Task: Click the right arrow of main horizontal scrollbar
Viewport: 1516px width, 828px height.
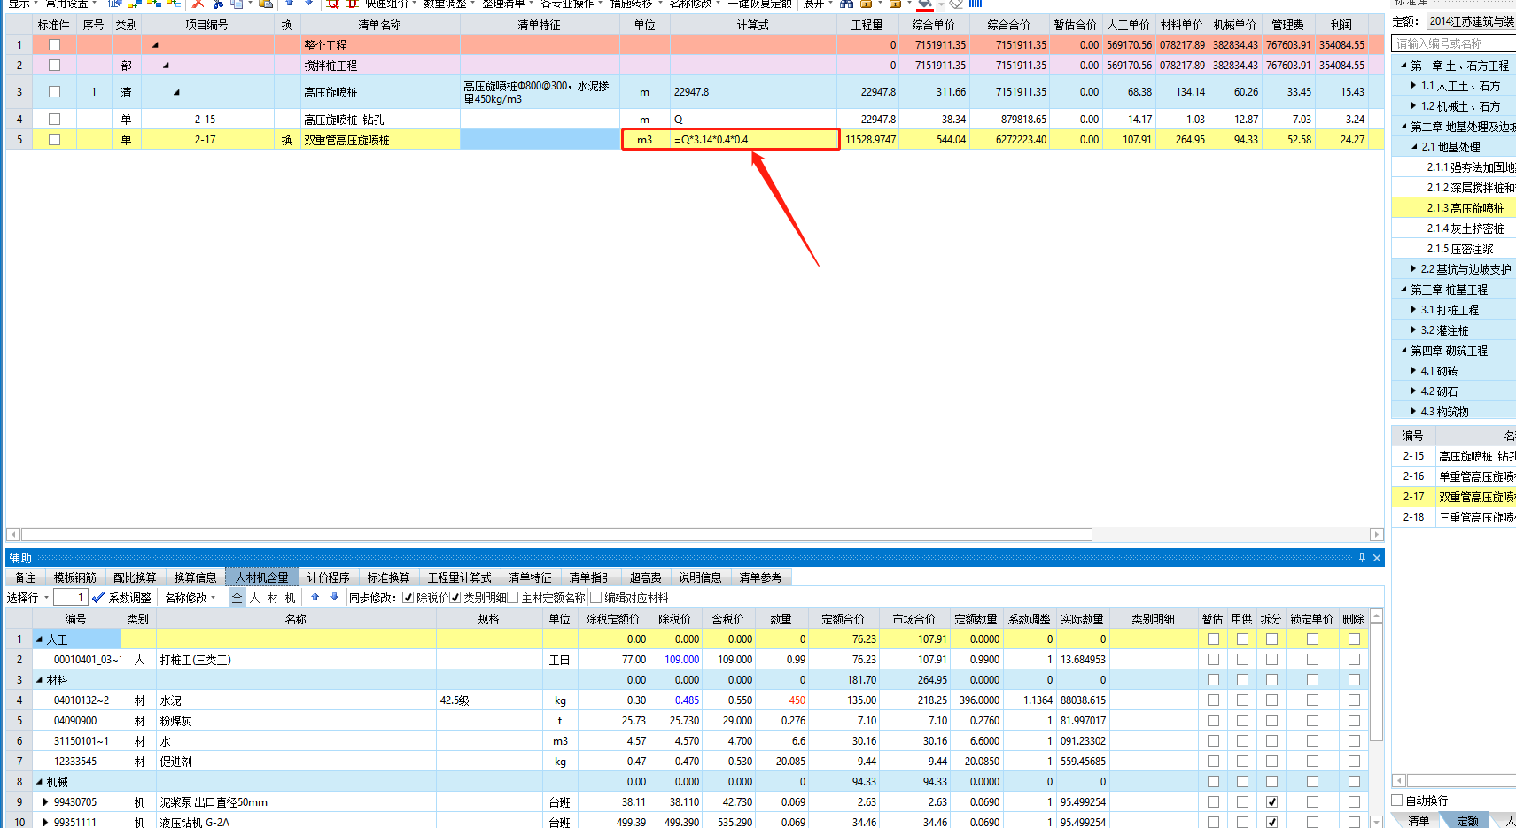Action: click(1376, 534)
